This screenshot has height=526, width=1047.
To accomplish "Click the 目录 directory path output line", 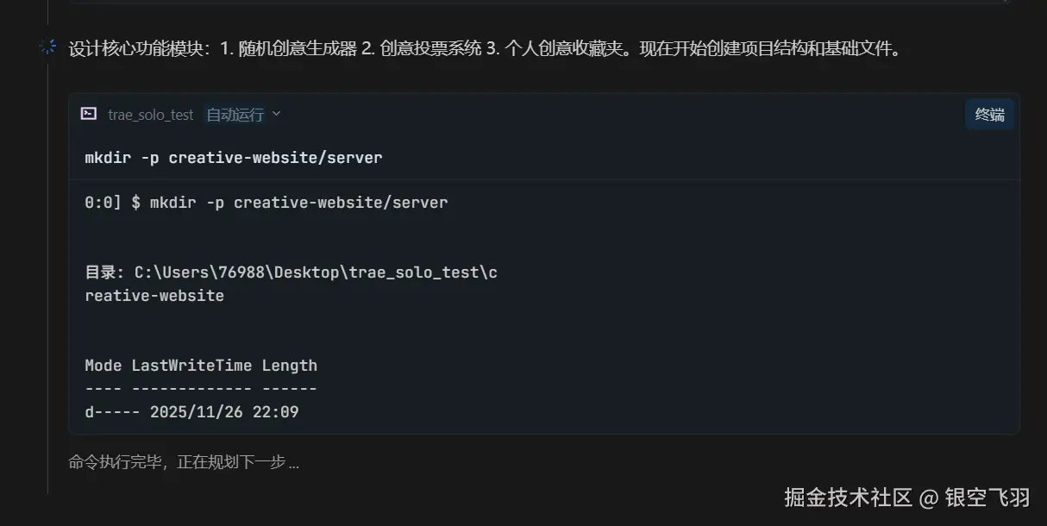I will point(291,272).
